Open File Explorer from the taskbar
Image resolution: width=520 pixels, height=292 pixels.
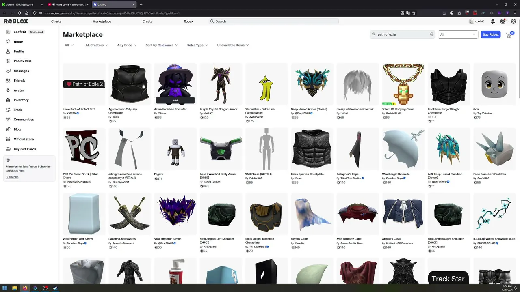15,288
